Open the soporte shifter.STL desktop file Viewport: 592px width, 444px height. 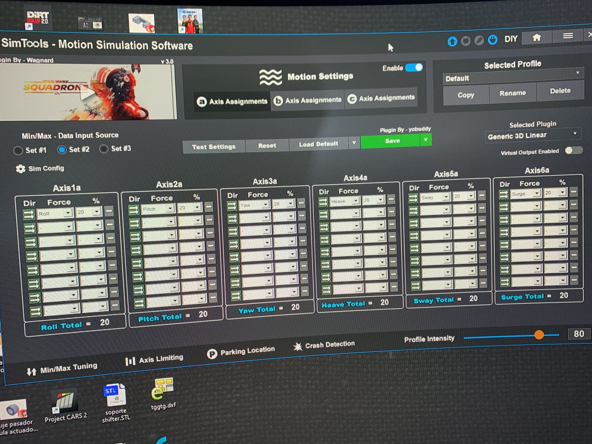(115, 403)
